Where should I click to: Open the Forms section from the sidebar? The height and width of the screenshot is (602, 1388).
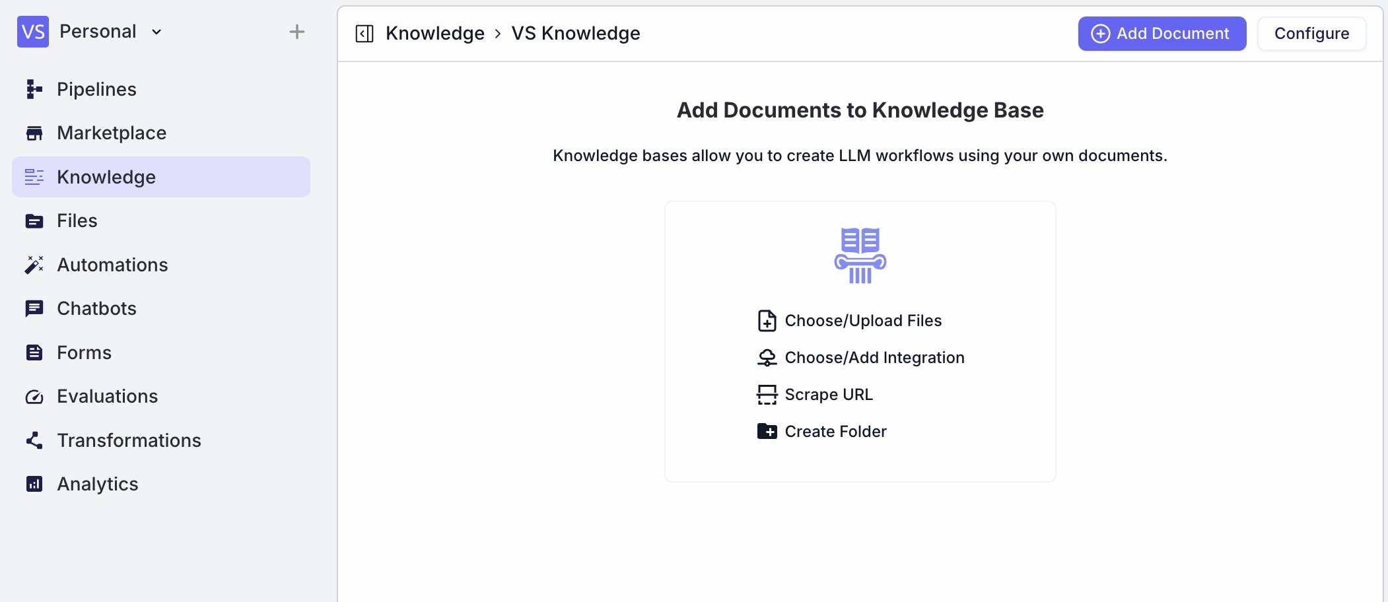pyautogui.click(x=85, y=352)
